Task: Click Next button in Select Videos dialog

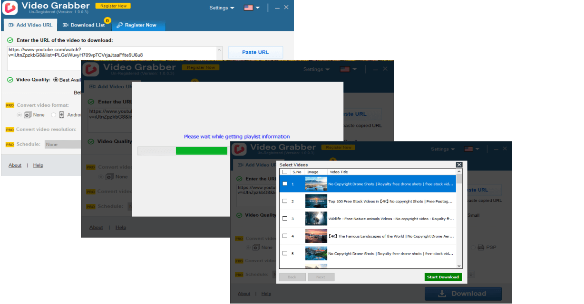Action: click(321, 277)
